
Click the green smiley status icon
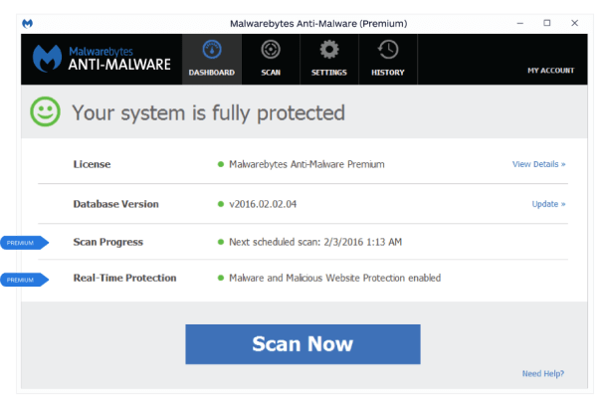pyautogui.click(x=46, y=111)
